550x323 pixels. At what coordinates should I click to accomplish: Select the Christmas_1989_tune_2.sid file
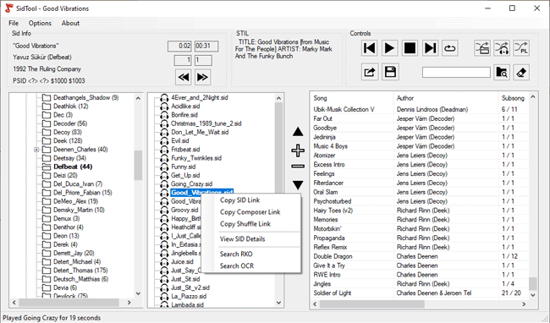point(206,123)
